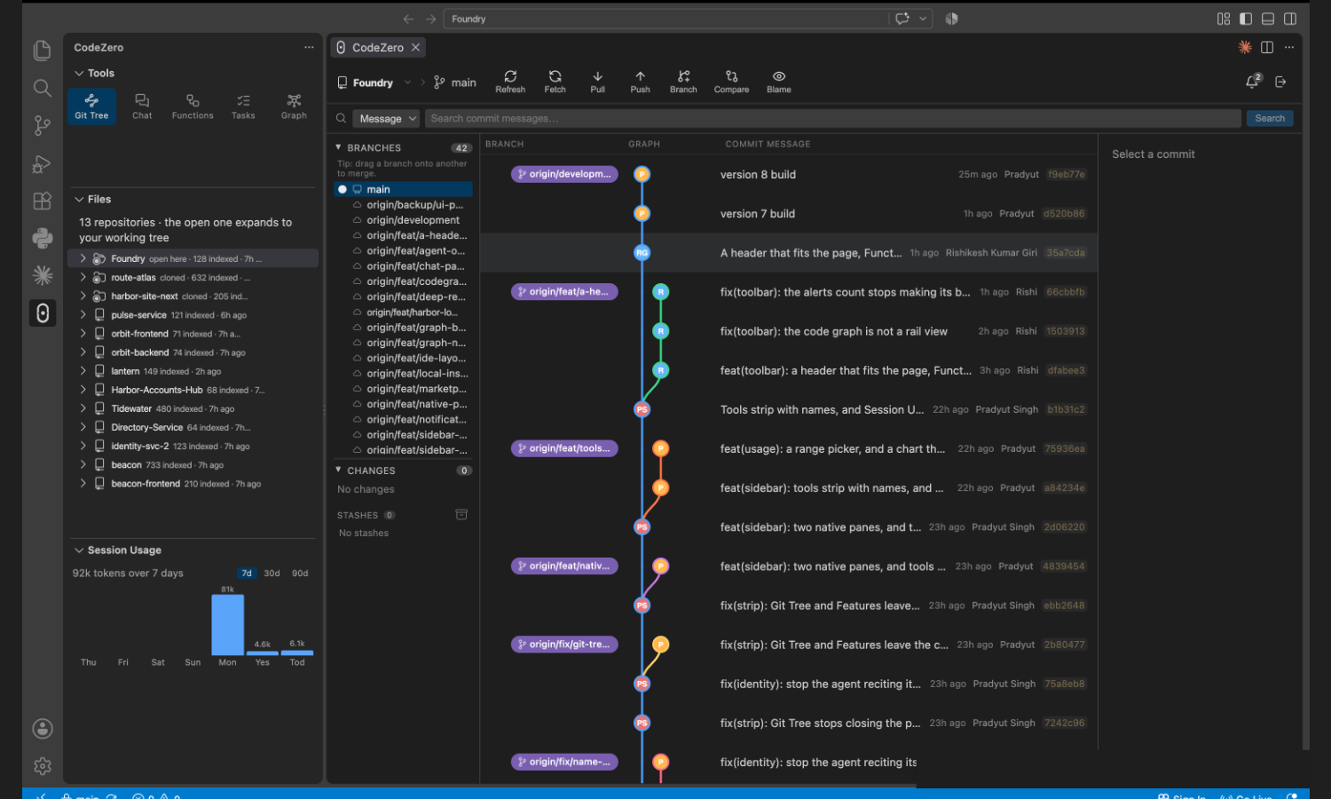Open the Tasks tool
The image size is (1331, 799).
[x=243, y=107]
